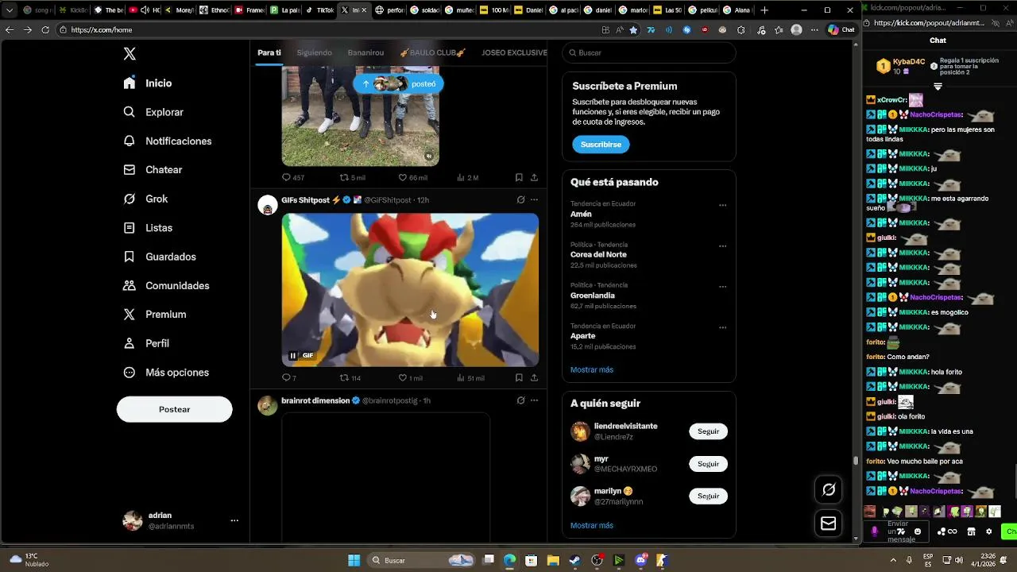The height and width of the screenshot is (572, 1017).
Task: Follow liendreelvisitante with Seguir button
Action: [708, 431]
